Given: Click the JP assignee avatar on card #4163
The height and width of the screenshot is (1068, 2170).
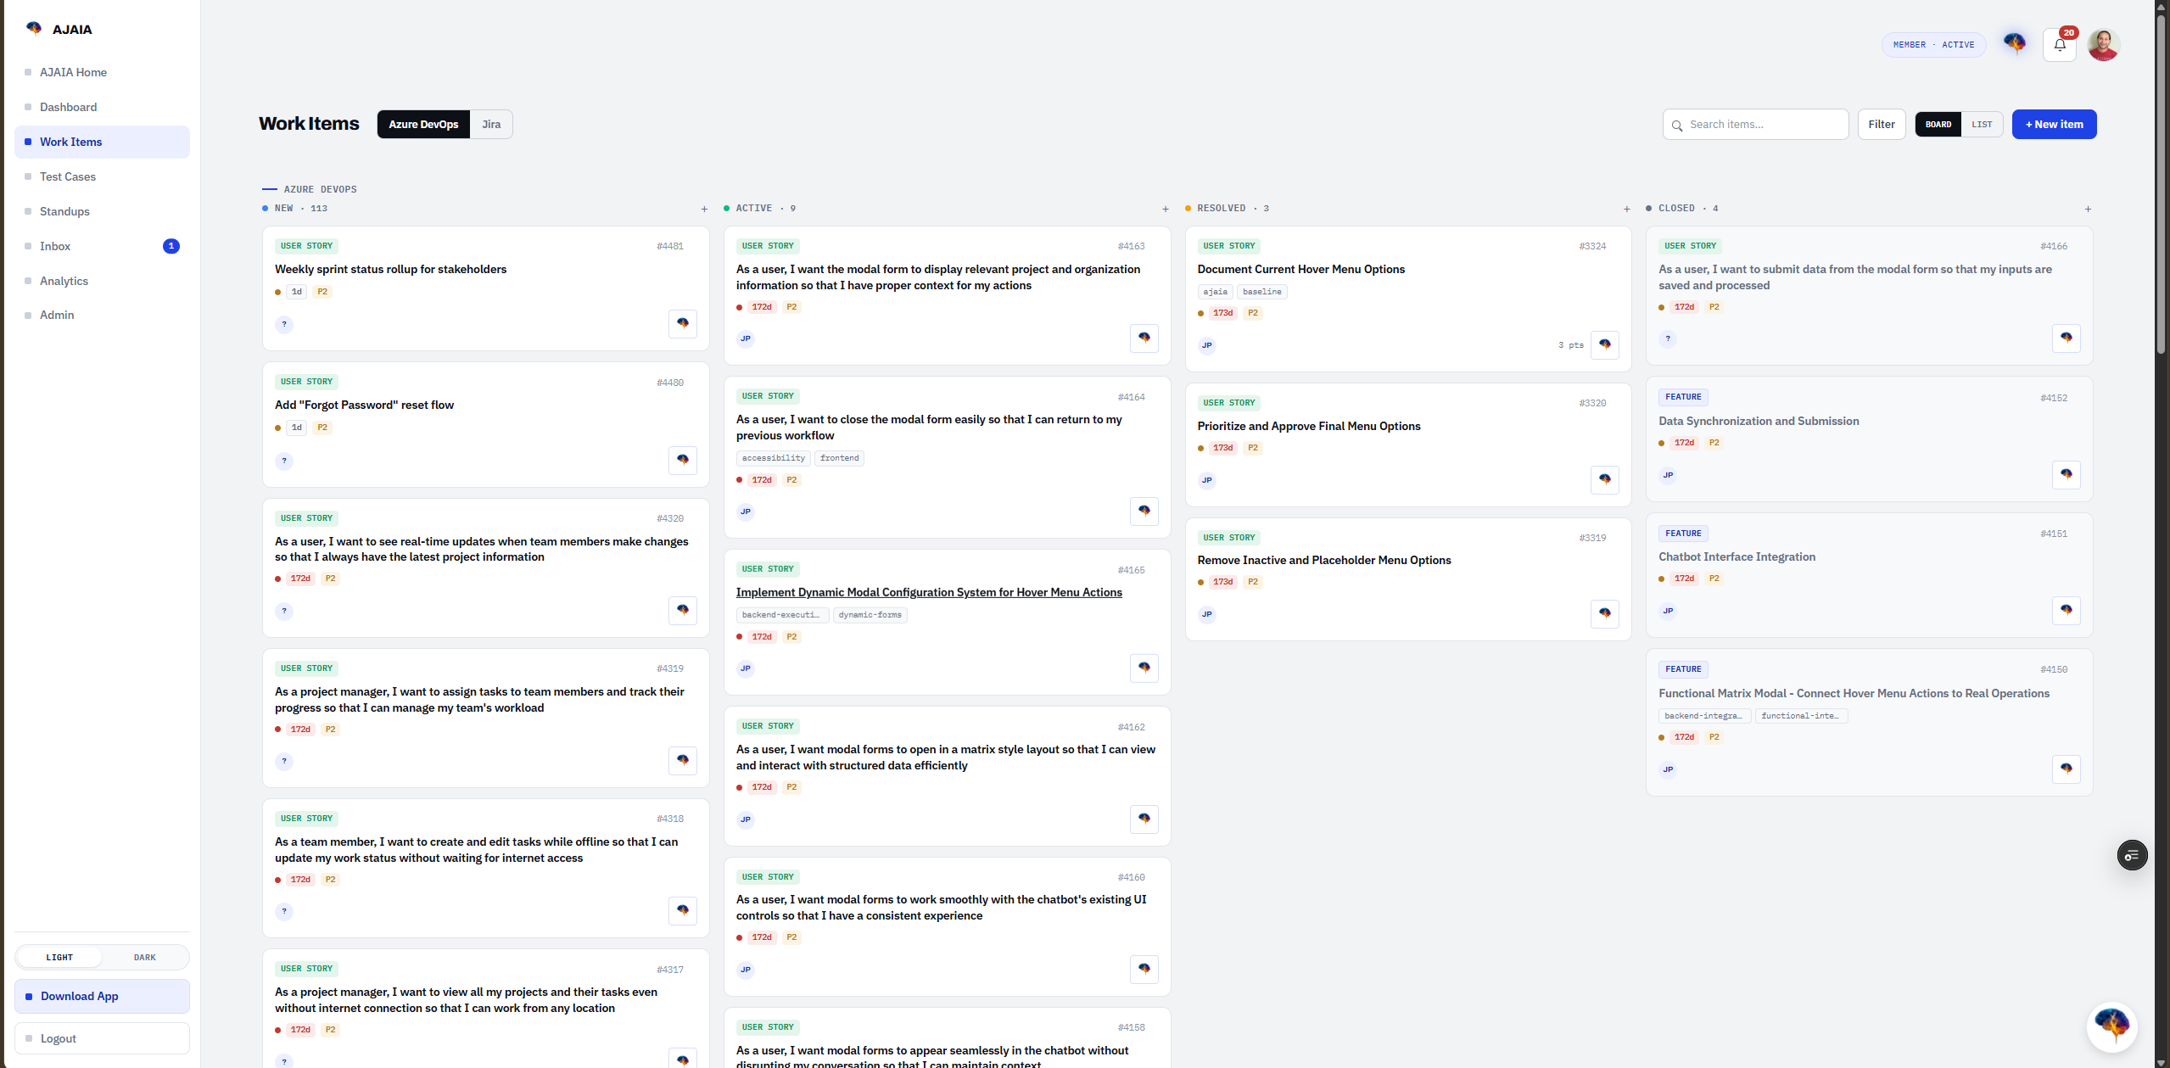Looking at the screenshot, I should [x=746, y=338].
